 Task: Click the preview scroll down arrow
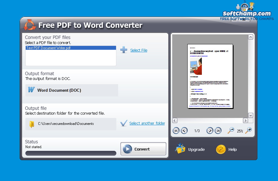pos(251,115)
